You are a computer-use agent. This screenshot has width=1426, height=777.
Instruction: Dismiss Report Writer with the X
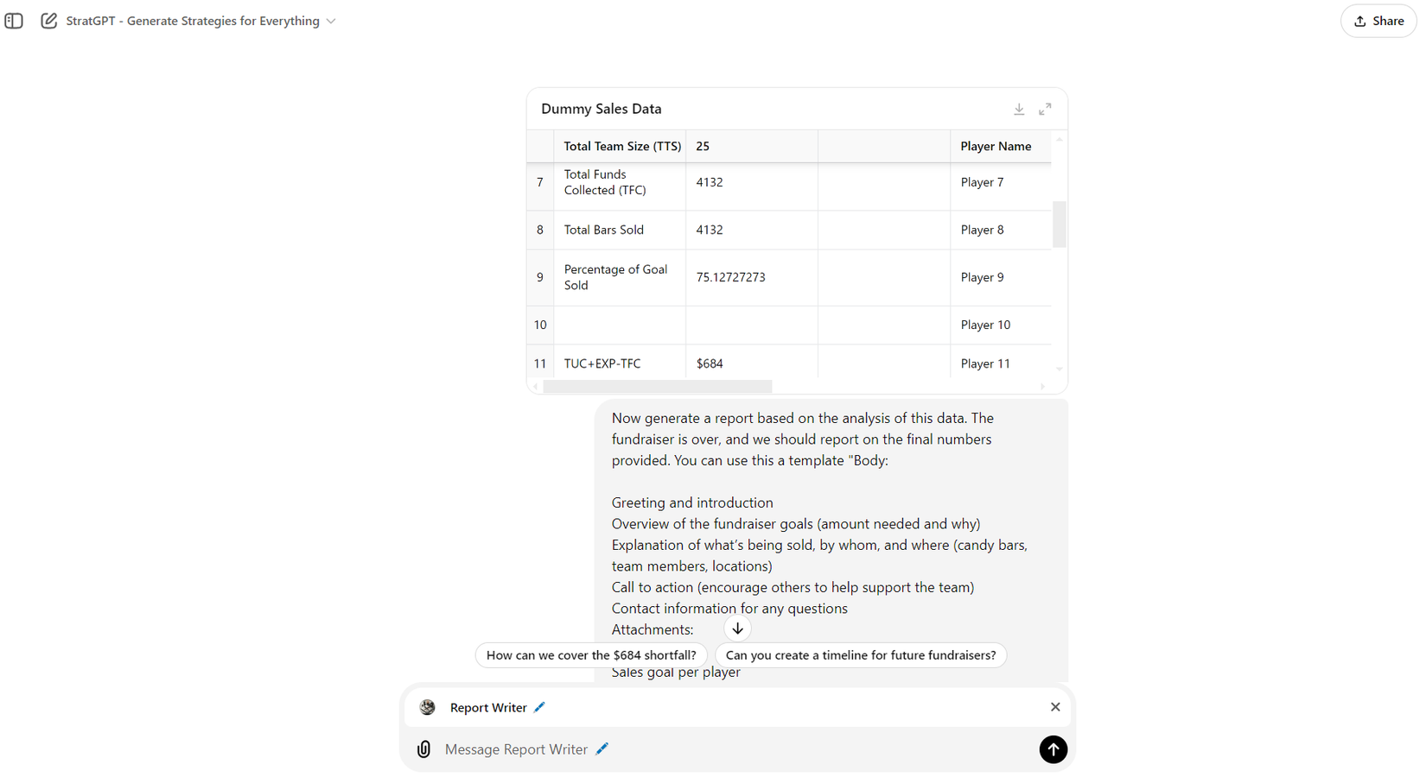(x=1055, y=707)
